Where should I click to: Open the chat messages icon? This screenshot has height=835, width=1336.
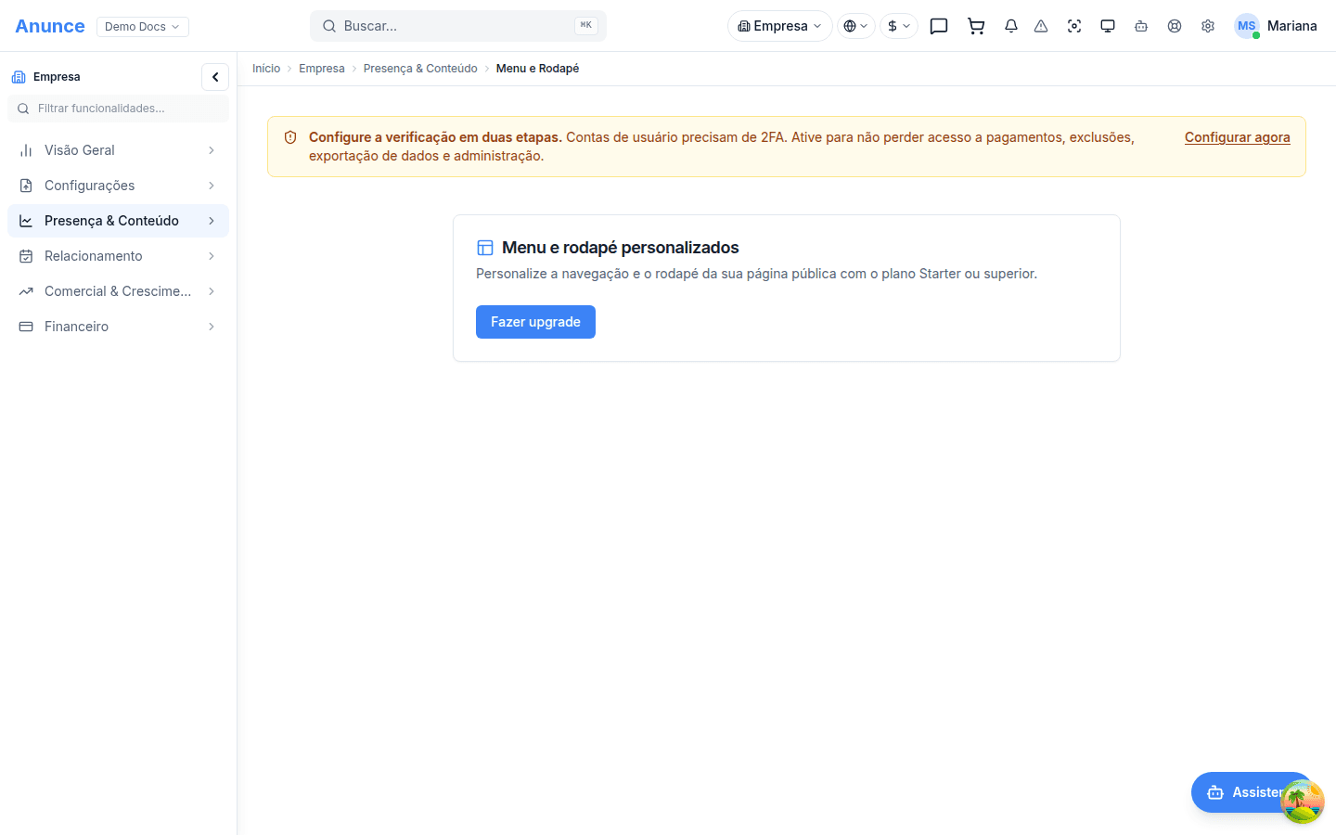click(x=939, y=26)
